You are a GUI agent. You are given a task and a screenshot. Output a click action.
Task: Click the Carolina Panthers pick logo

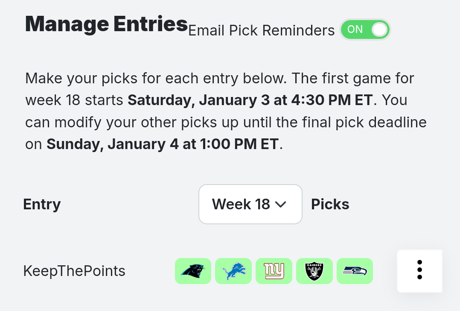[x=193, y=271]
